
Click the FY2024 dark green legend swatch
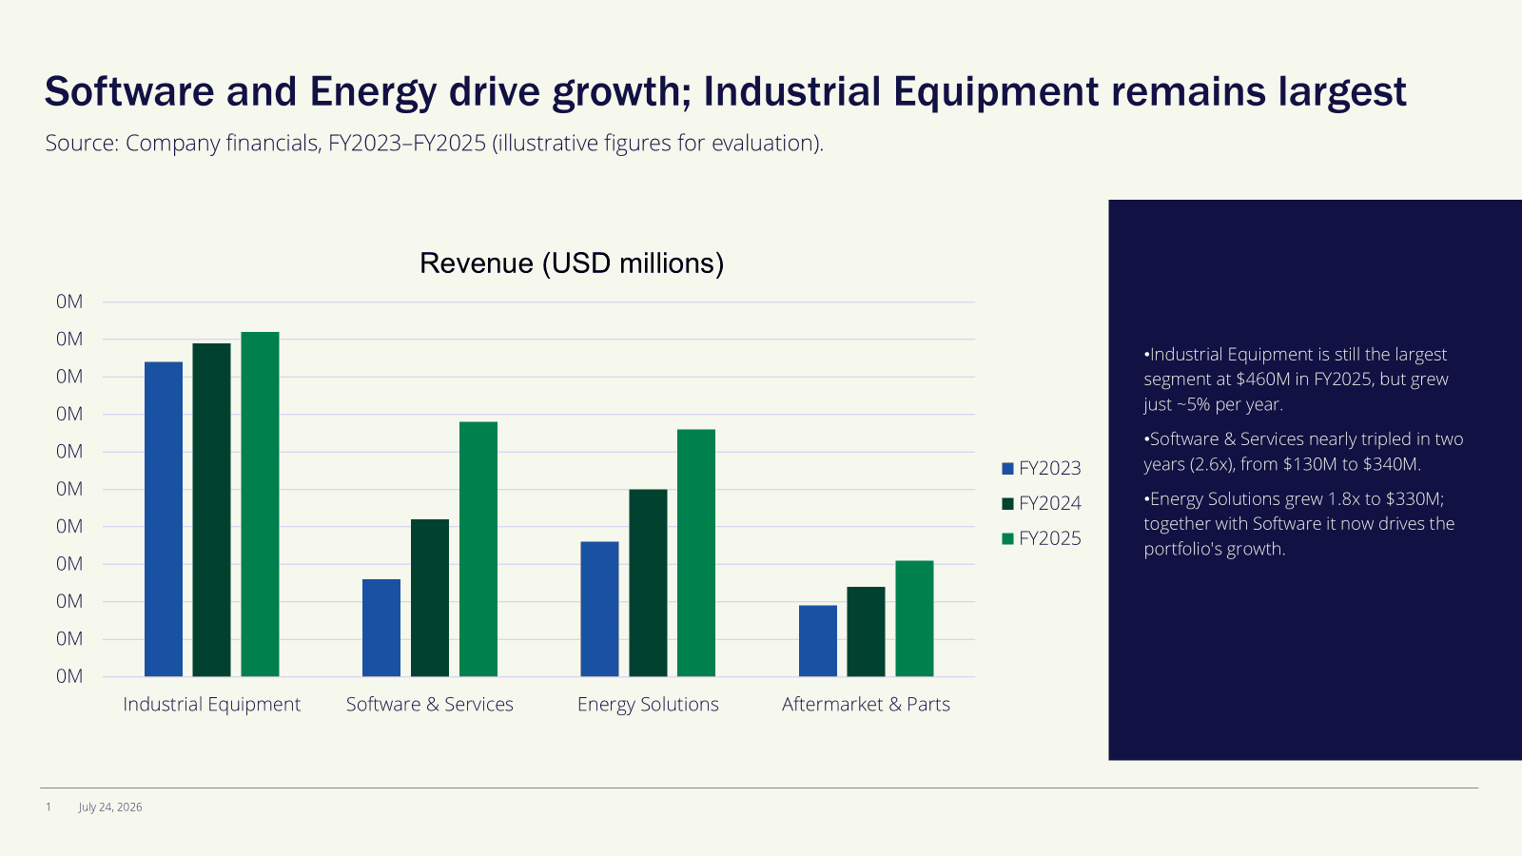(1007, 504)
